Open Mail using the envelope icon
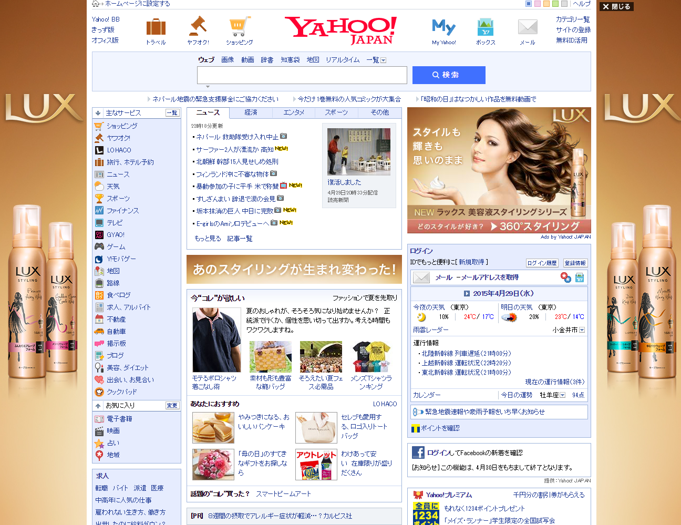681x525 pixels. click(527, 26)
